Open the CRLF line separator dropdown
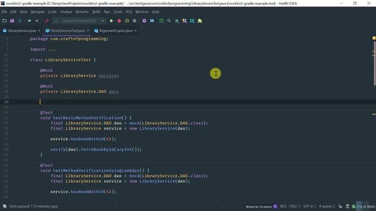This screenshot has width=376, height=211. click(x=295, y=206)
